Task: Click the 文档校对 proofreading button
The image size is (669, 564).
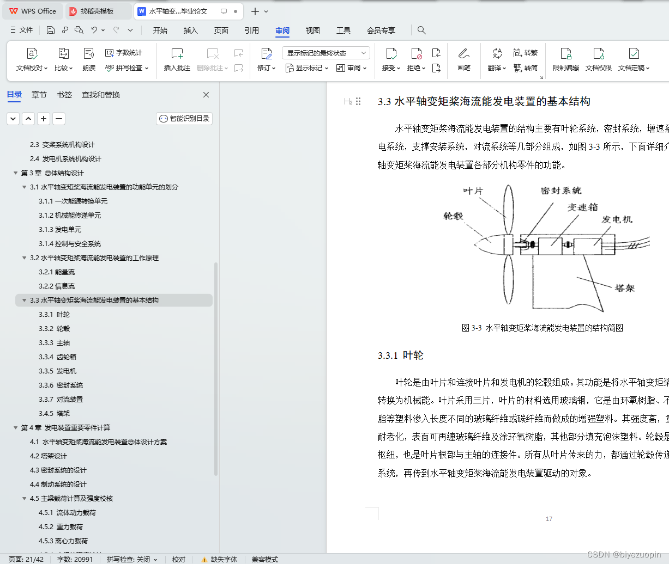Action: pyautogui.click(x=31, y=60)
